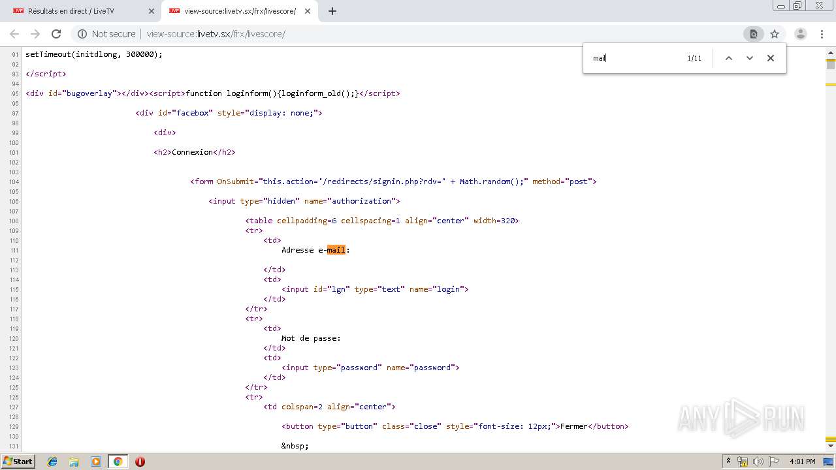Click the td colspan=2 align="center" line
The width and height of the screenshot is (836, 470).
[330, 407]
